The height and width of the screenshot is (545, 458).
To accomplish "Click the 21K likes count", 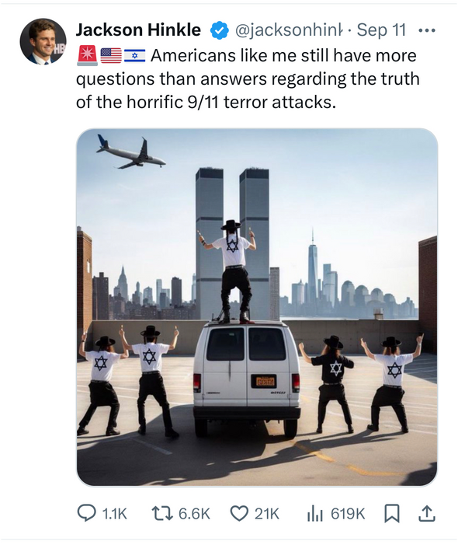I will coord(267,514).
